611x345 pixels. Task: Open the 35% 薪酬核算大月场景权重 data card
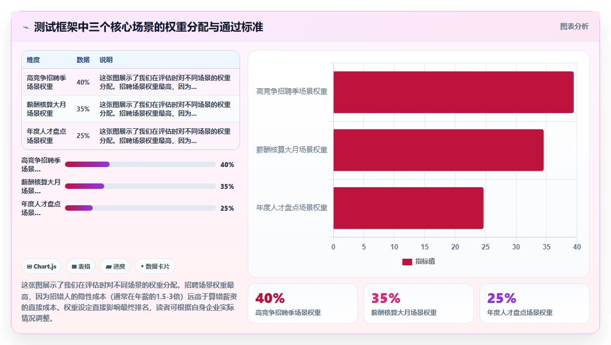418,304
